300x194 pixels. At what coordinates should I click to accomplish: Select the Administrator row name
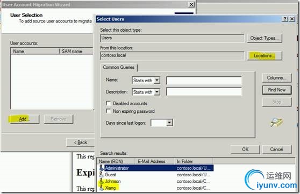click(117, 168)
